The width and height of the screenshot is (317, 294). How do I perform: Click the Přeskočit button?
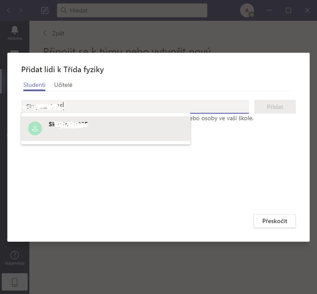(x=275, y=221)
